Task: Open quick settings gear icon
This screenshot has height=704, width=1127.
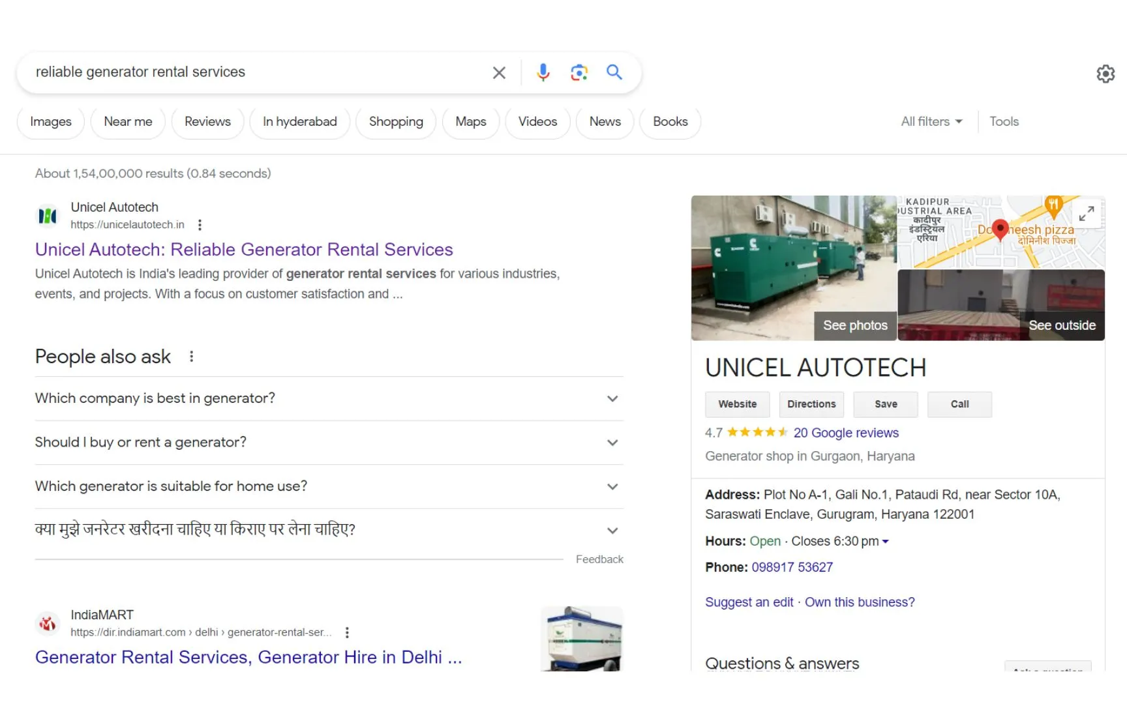Action: click(x=1105, y=74)
